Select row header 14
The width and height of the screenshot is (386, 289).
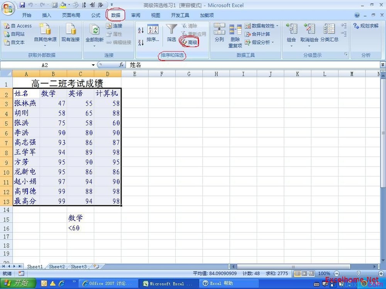(6, 210)
